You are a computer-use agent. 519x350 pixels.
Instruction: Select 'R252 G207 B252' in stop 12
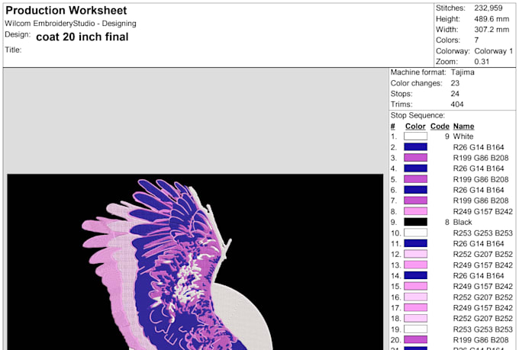(x=482, y=254)
